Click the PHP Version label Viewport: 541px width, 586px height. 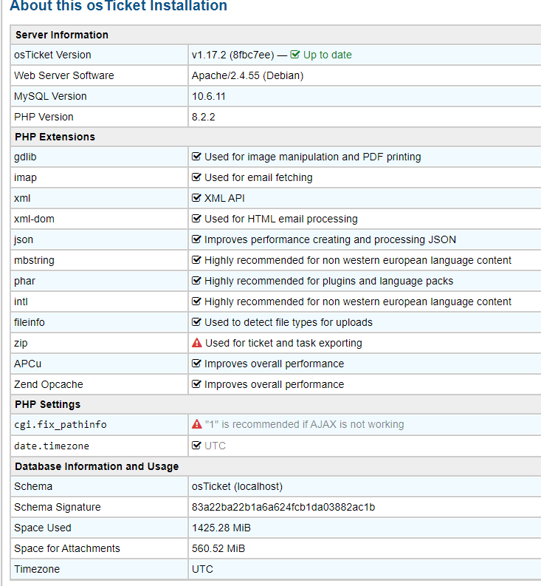click(x=44, y=117)
